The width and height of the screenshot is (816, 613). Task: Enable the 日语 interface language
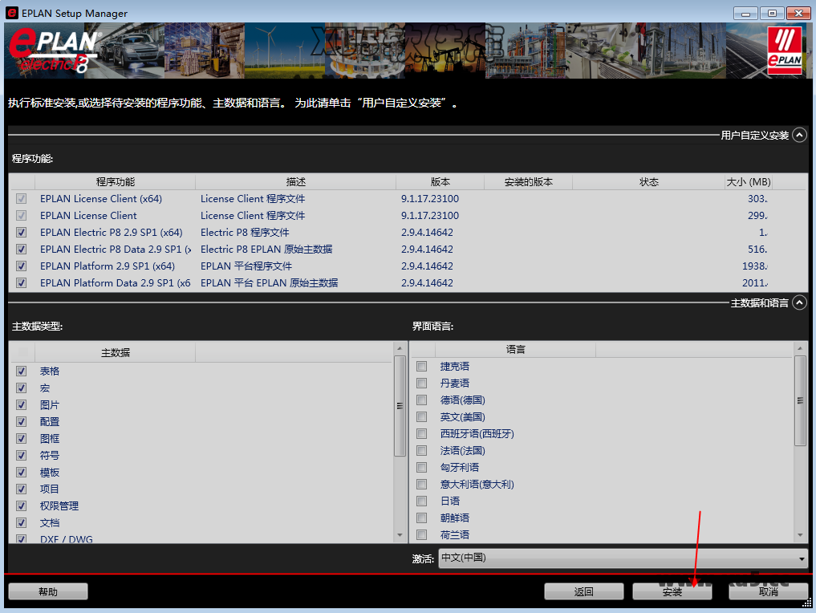(x=421, y=500)
